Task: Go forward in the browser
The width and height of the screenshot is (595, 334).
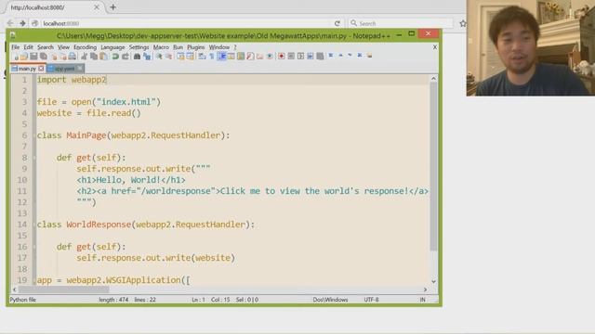Action: (22, 23)
